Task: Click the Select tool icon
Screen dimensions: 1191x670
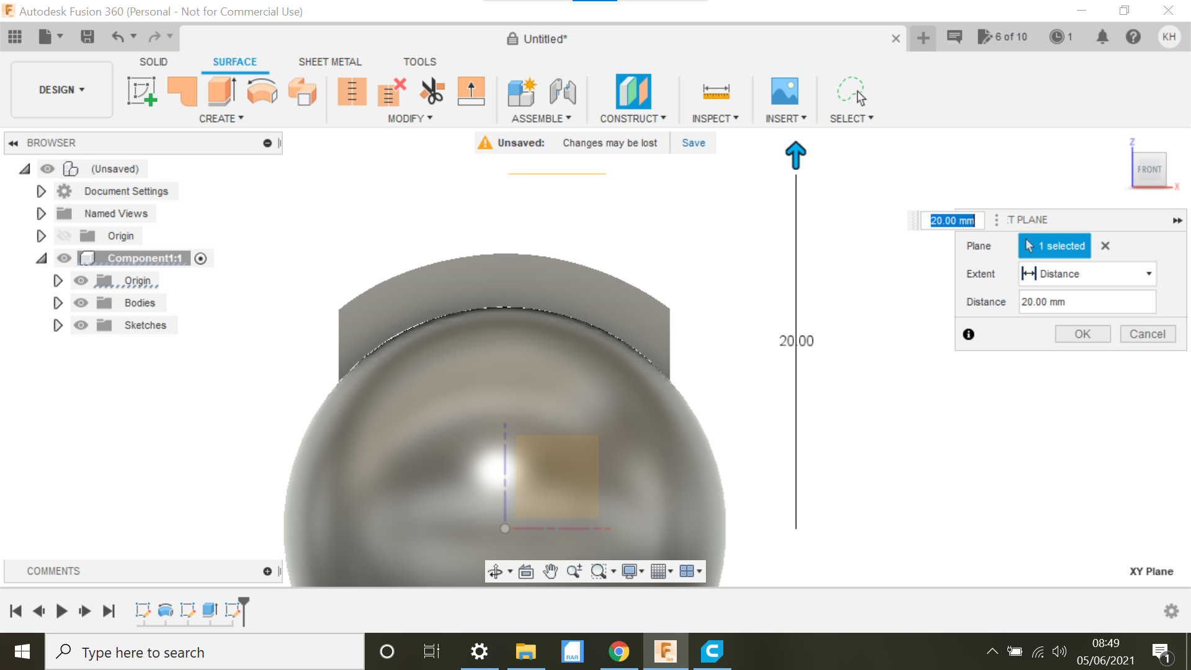Action: 852,91
